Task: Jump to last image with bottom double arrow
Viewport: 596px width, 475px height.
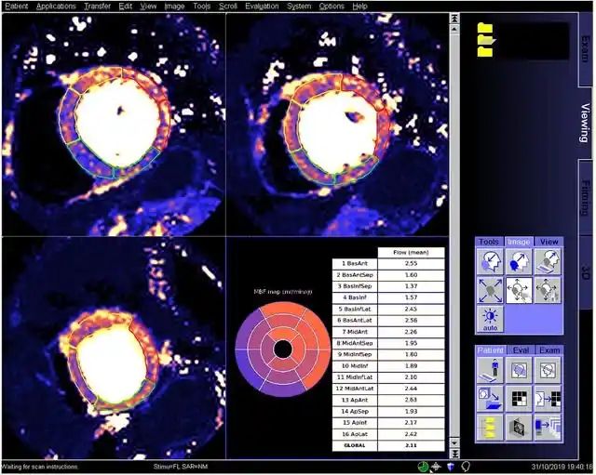Action: click(454, 454)
